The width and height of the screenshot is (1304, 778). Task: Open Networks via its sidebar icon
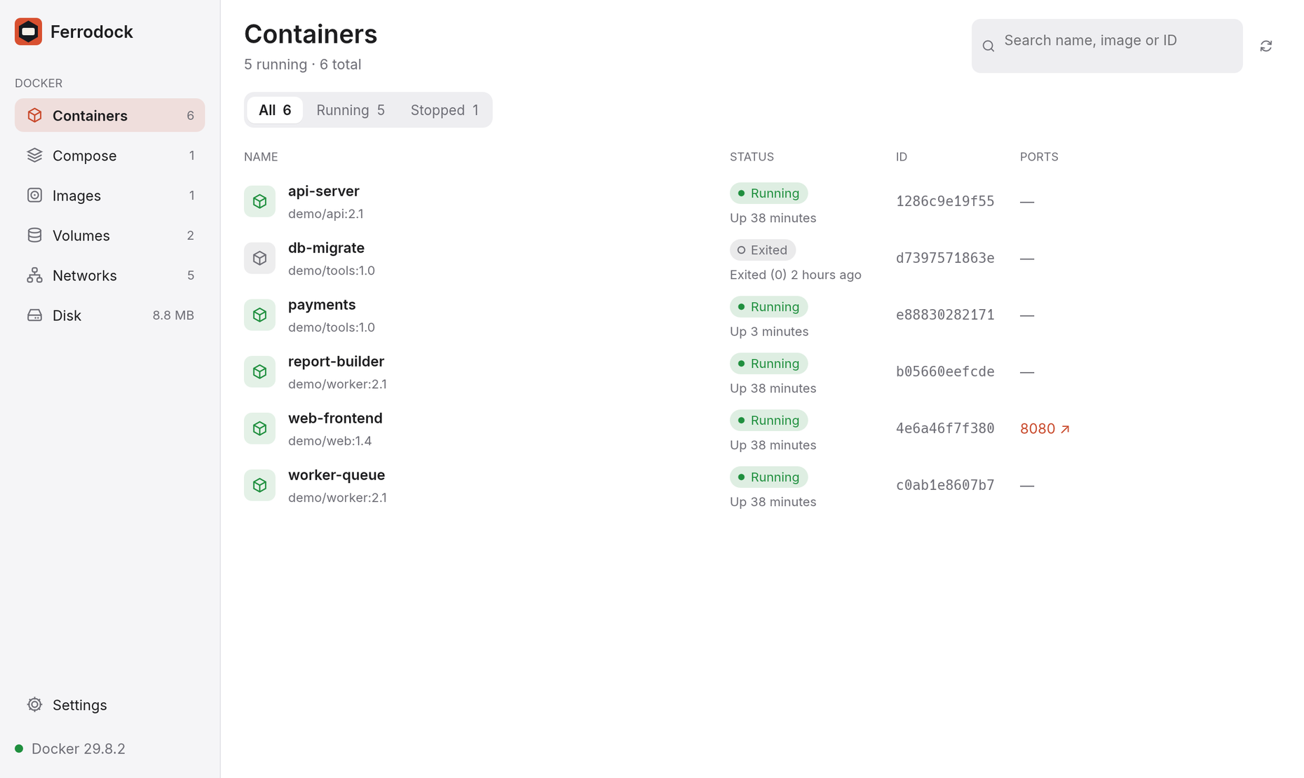coord(34,275)
